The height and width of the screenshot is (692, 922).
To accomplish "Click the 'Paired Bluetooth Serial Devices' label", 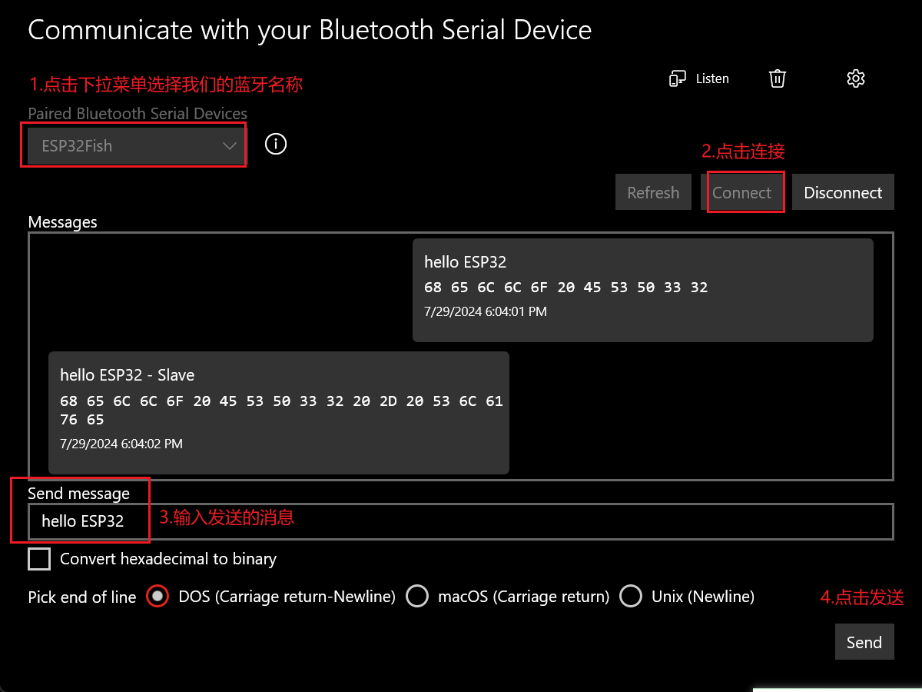I will pyautogui.click(x=138, y=114).
